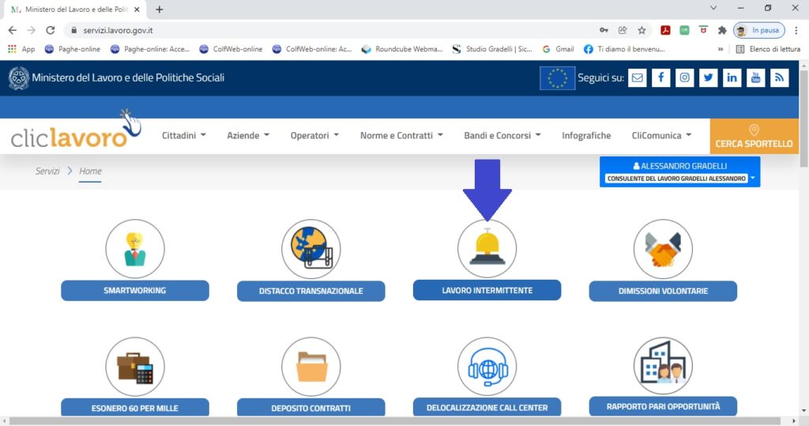
Task: Click the Cerca Sportello button
Action: [x=754, y=137]
